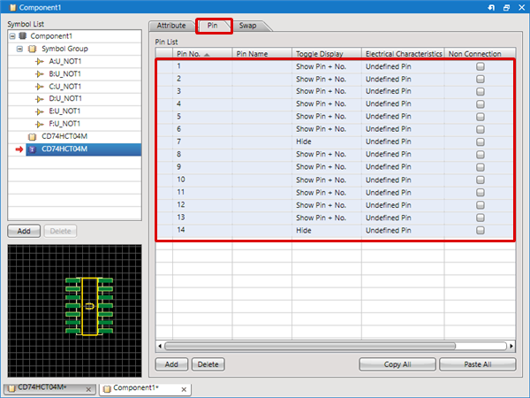
Task: Click the Copy All button
Action: pyautogui.click(x=397, y=364)
